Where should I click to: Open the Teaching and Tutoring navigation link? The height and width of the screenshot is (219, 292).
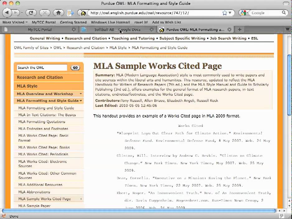pos(133,38)
